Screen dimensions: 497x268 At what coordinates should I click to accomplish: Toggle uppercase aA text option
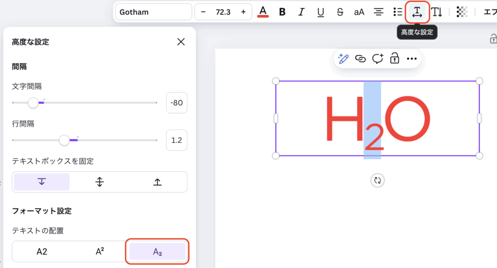click(x=359, y=12)
